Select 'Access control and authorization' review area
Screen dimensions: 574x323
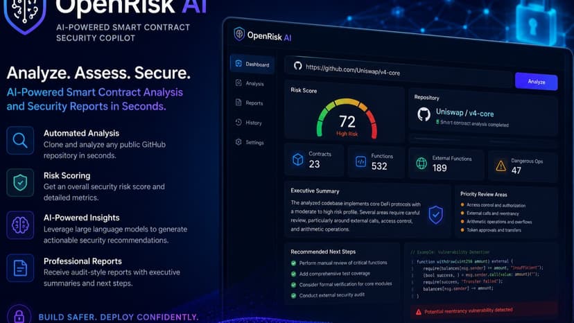click(493, 205)
